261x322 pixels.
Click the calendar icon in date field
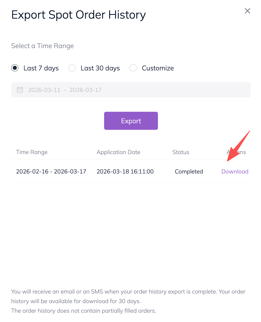tap(20, 90)
